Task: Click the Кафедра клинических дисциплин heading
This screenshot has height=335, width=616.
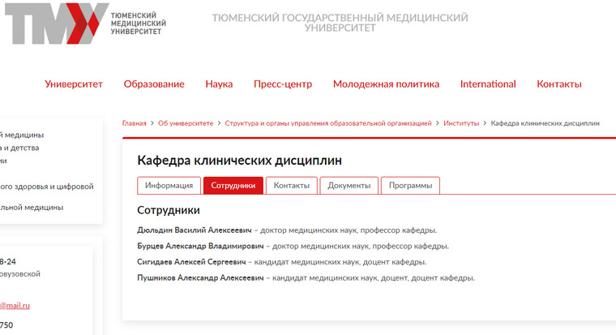Action: point(239,161)
